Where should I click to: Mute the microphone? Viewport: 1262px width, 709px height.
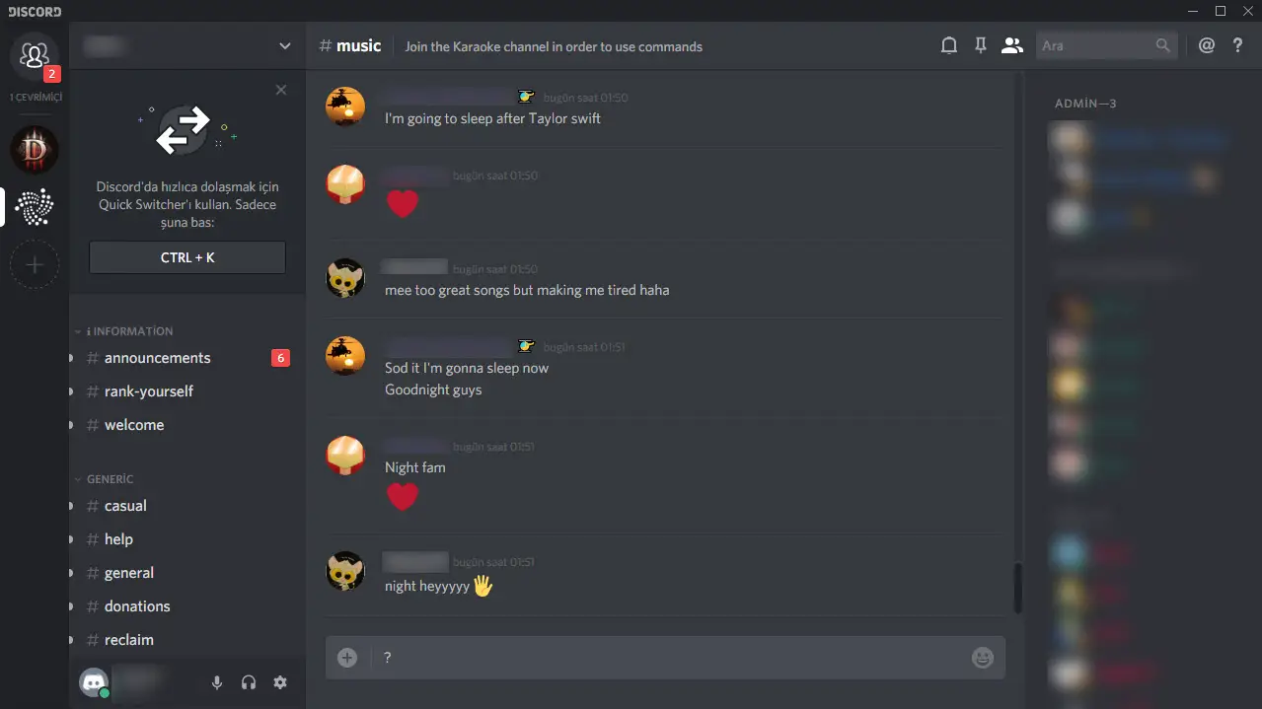(x=217, y=682)
